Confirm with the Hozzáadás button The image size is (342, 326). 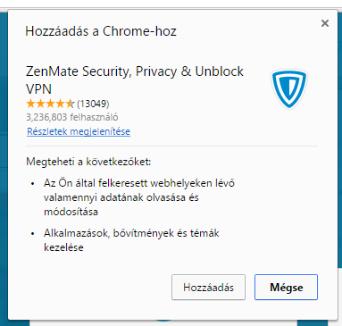208,288
